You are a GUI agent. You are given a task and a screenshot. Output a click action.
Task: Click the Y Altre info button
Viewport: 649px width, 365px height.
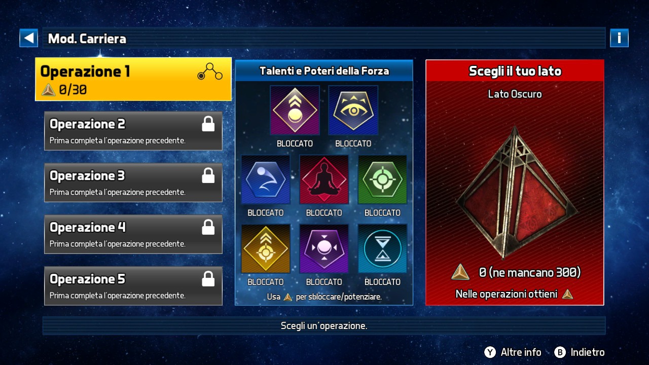coord(513,352)
